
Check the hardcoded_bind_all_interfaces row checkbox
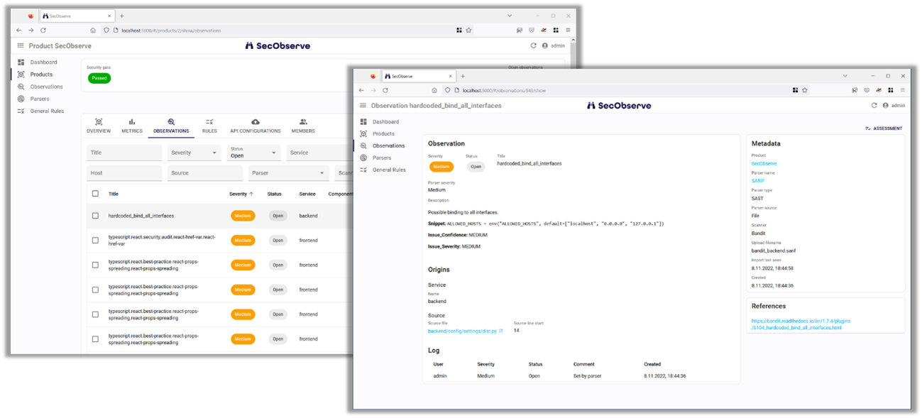[x=96, y=216]
